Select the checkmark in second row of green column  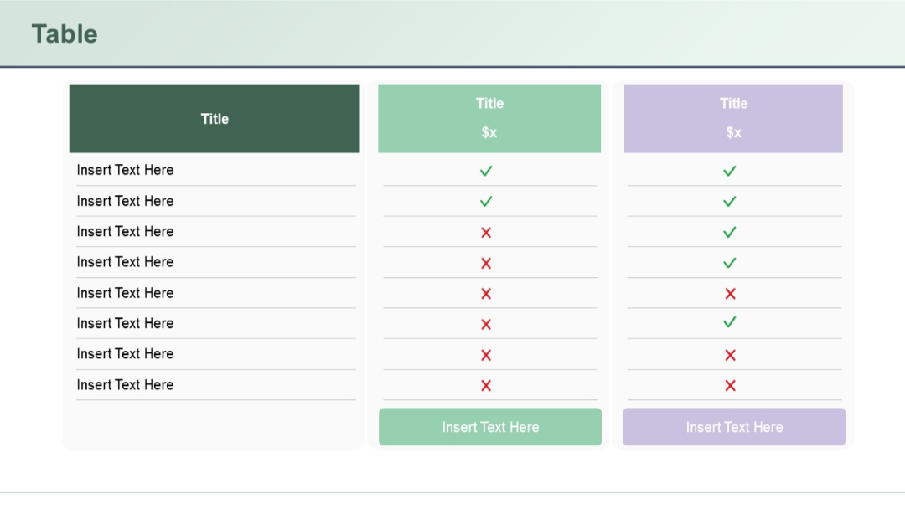pos(486,201)
